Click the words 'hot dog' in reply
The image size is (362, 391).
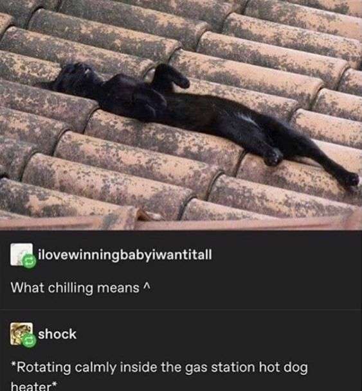(x=284, y=368)
